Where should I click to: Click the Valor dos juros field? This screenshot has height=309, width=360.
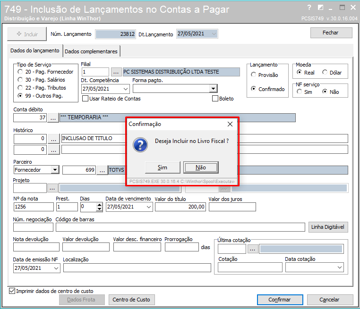[232, 207]
